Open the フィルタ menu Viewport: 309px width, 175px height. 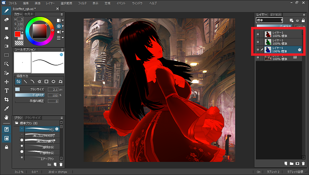click(x=82, y=3)
